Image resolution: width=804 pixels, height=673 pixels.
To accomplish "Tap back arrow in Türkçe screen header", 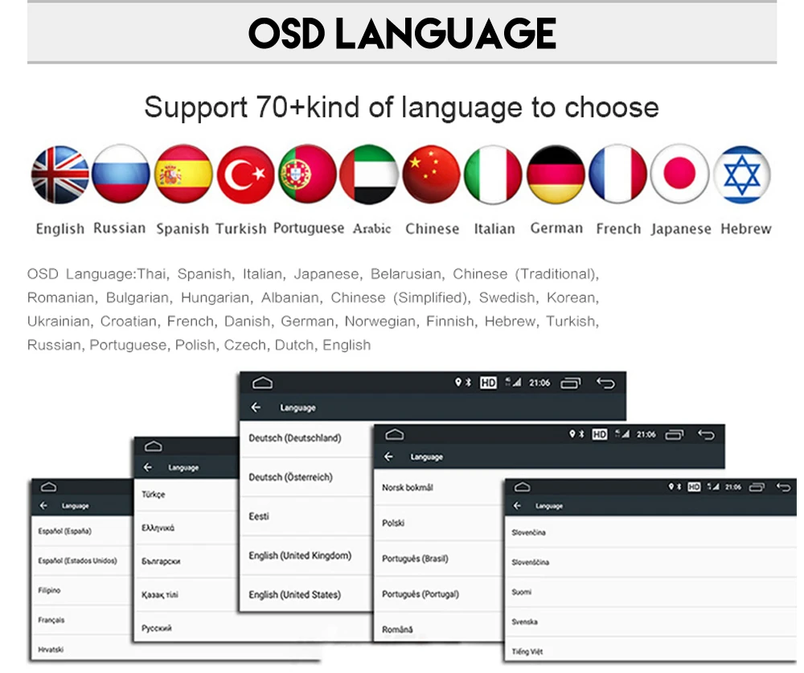I will [148, 467].
